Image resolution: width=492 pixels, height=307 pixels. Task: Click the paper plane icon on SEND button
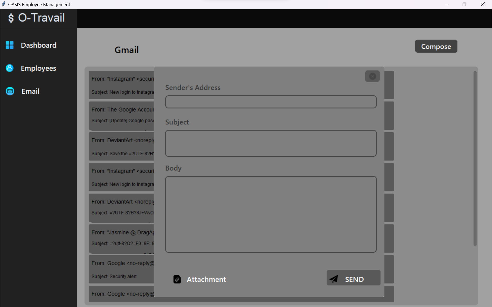[x=334, y=279]
